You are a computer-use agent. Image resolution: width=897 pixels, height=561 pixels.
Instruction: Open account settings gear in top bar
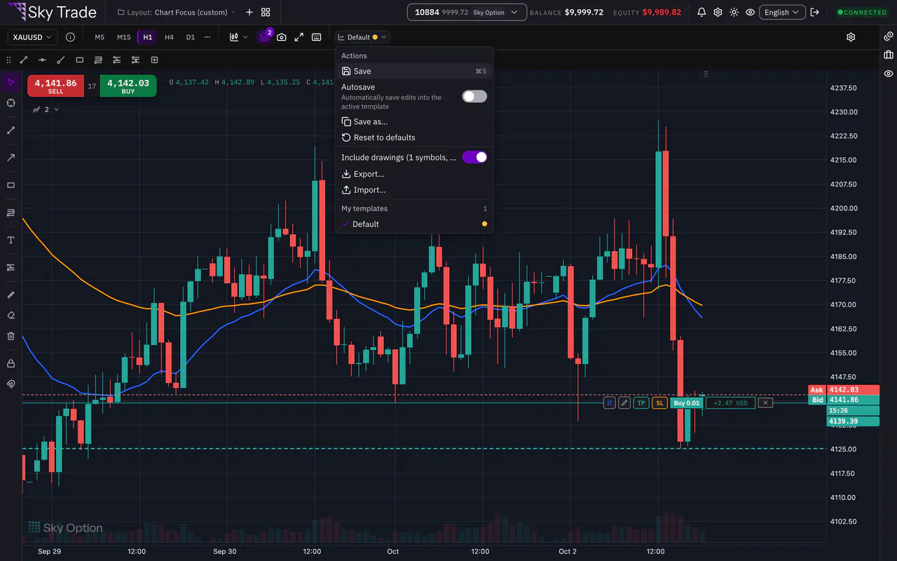(718, 13)
